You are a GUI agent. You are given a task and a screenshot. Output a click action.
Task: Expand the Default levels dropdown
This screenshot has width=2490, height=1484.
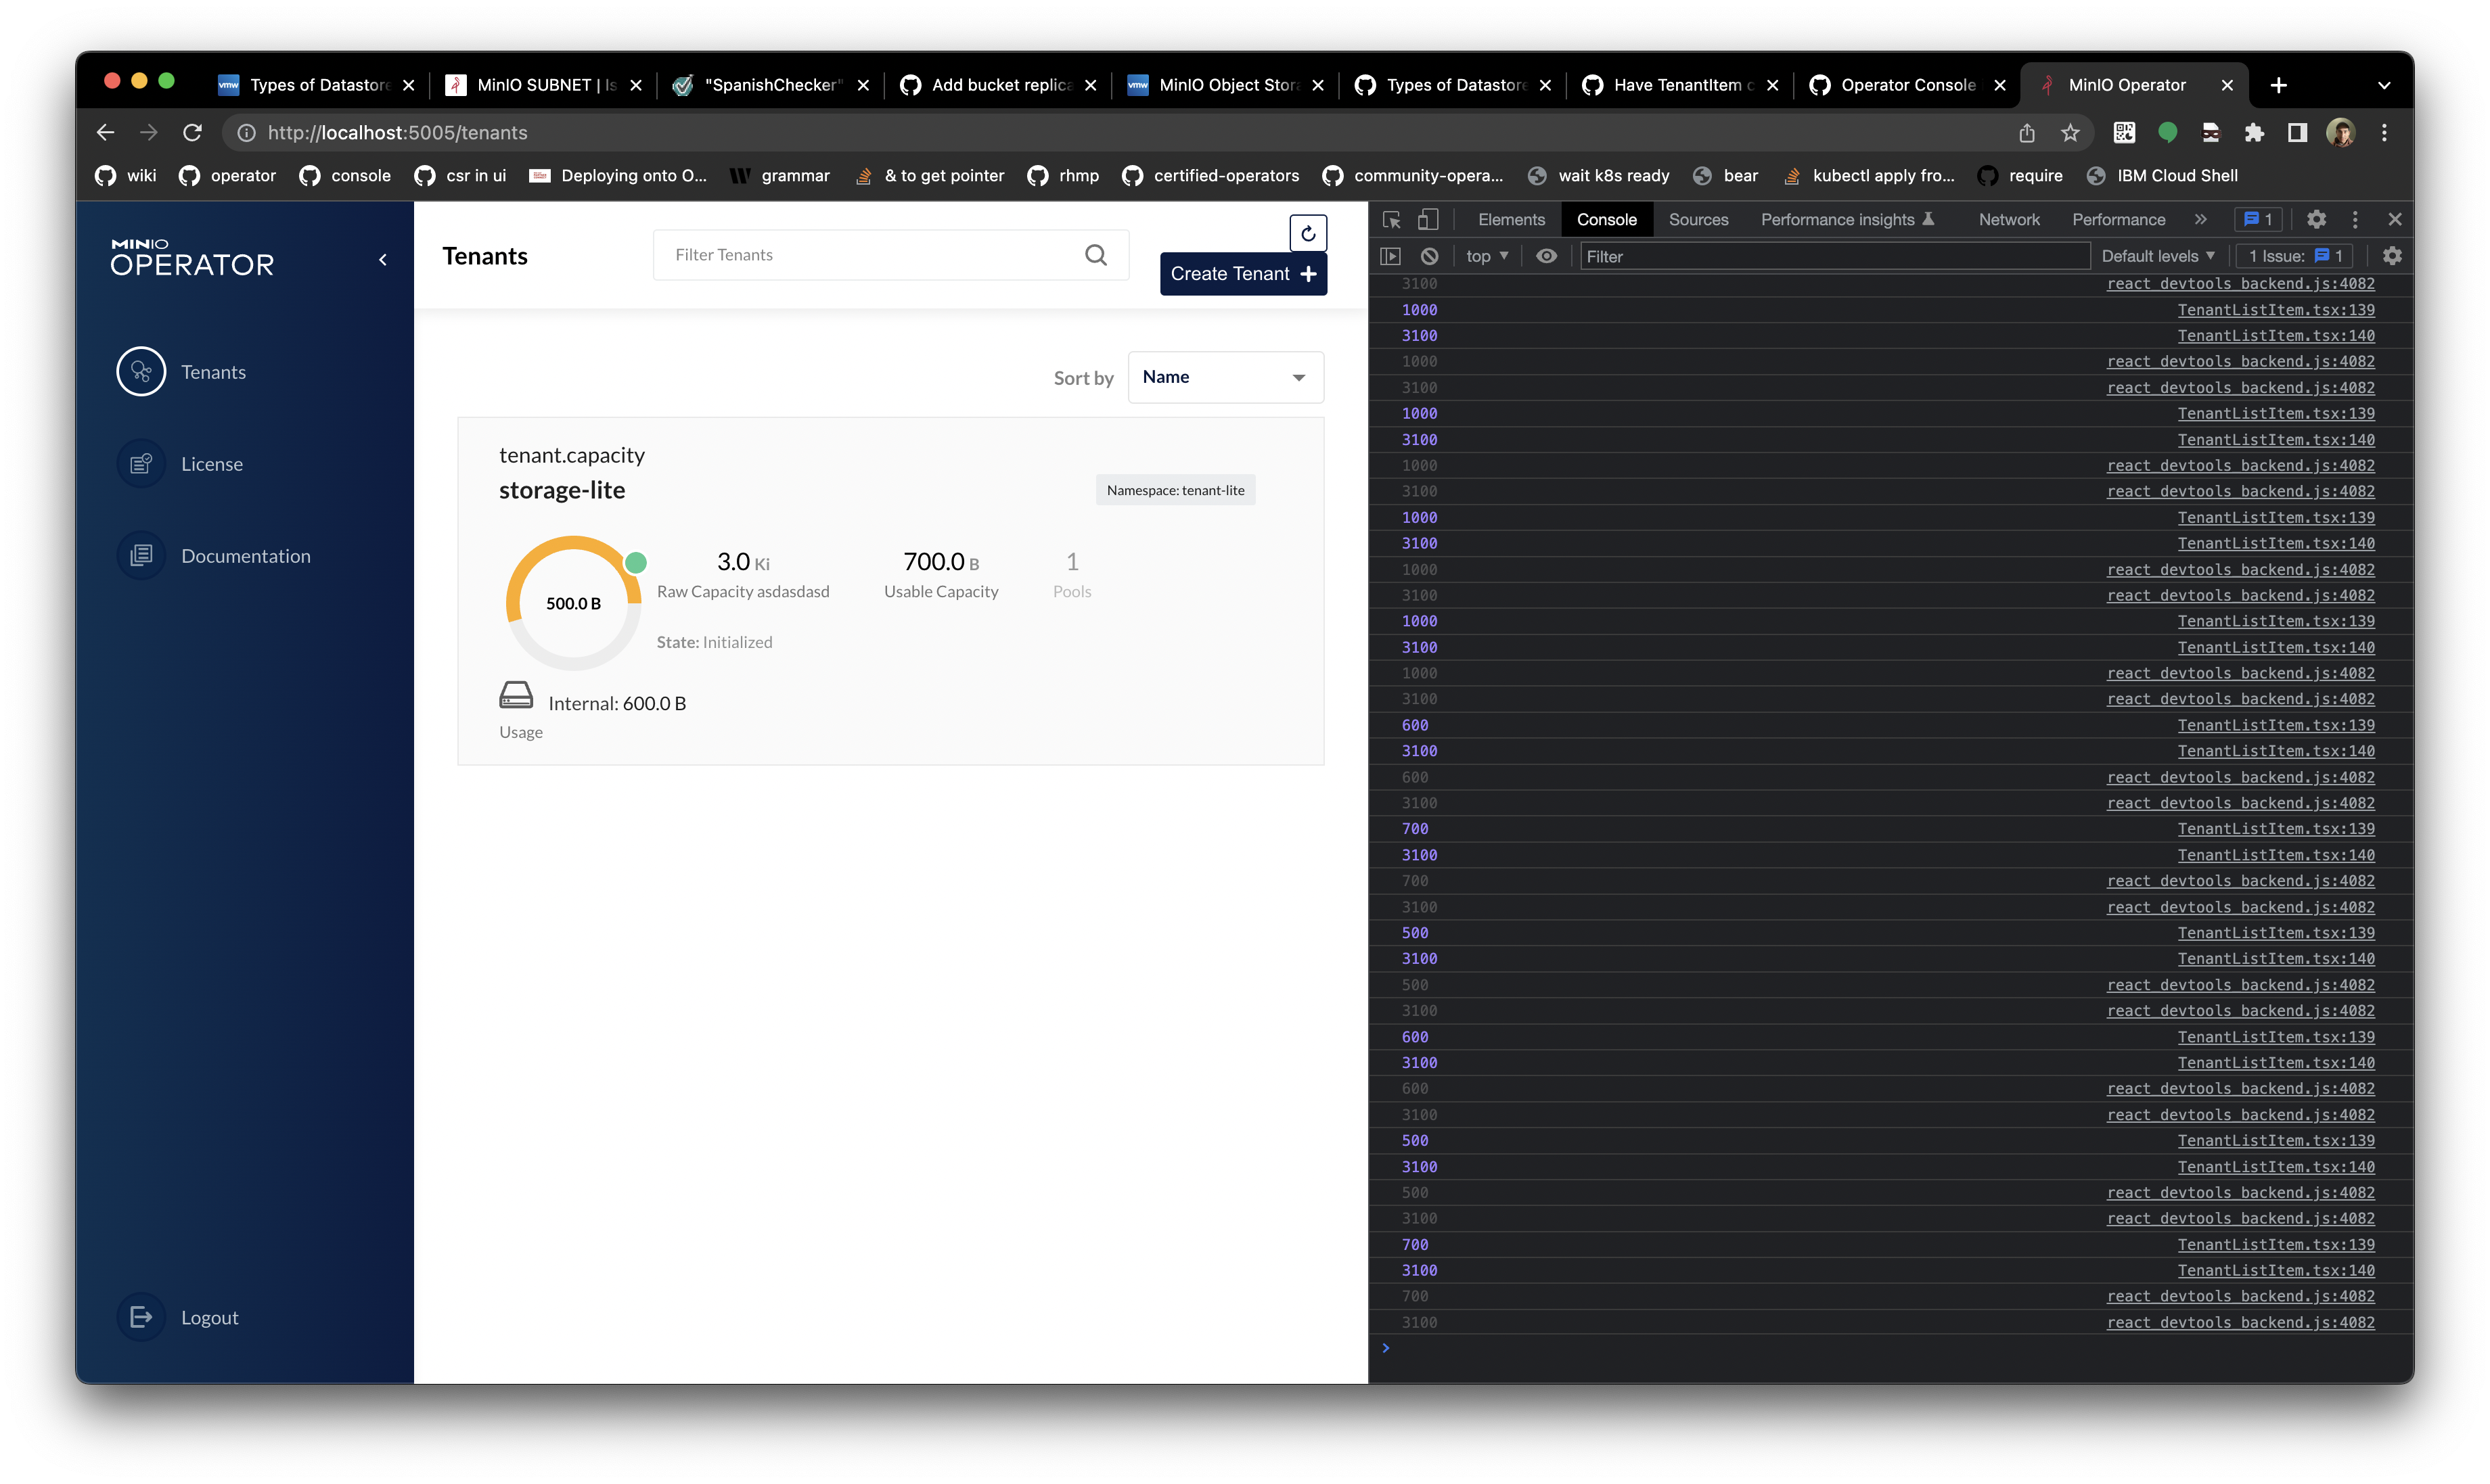click(2158, 257)
